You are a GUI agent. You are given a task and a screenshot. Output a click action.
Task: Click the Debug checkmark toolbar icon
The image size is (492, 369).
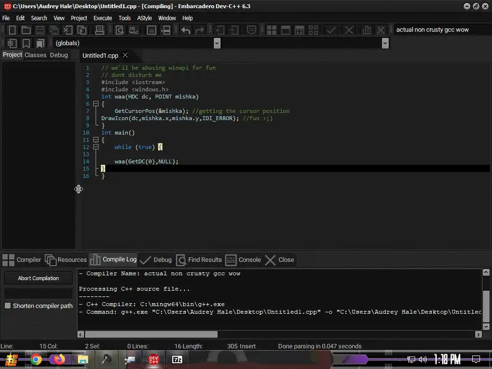pyautogui.click(x=331, y=30)
